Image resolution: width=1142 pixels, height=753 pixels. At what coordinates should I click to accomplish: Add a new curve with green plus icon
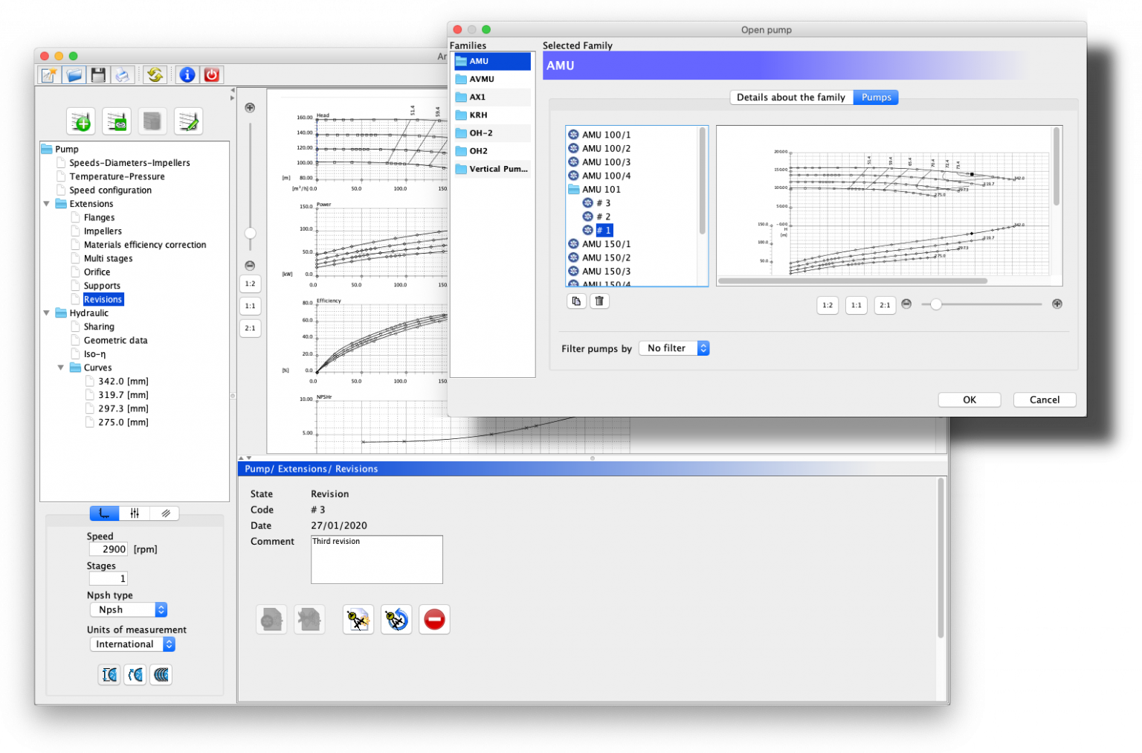tap(80, 121)
